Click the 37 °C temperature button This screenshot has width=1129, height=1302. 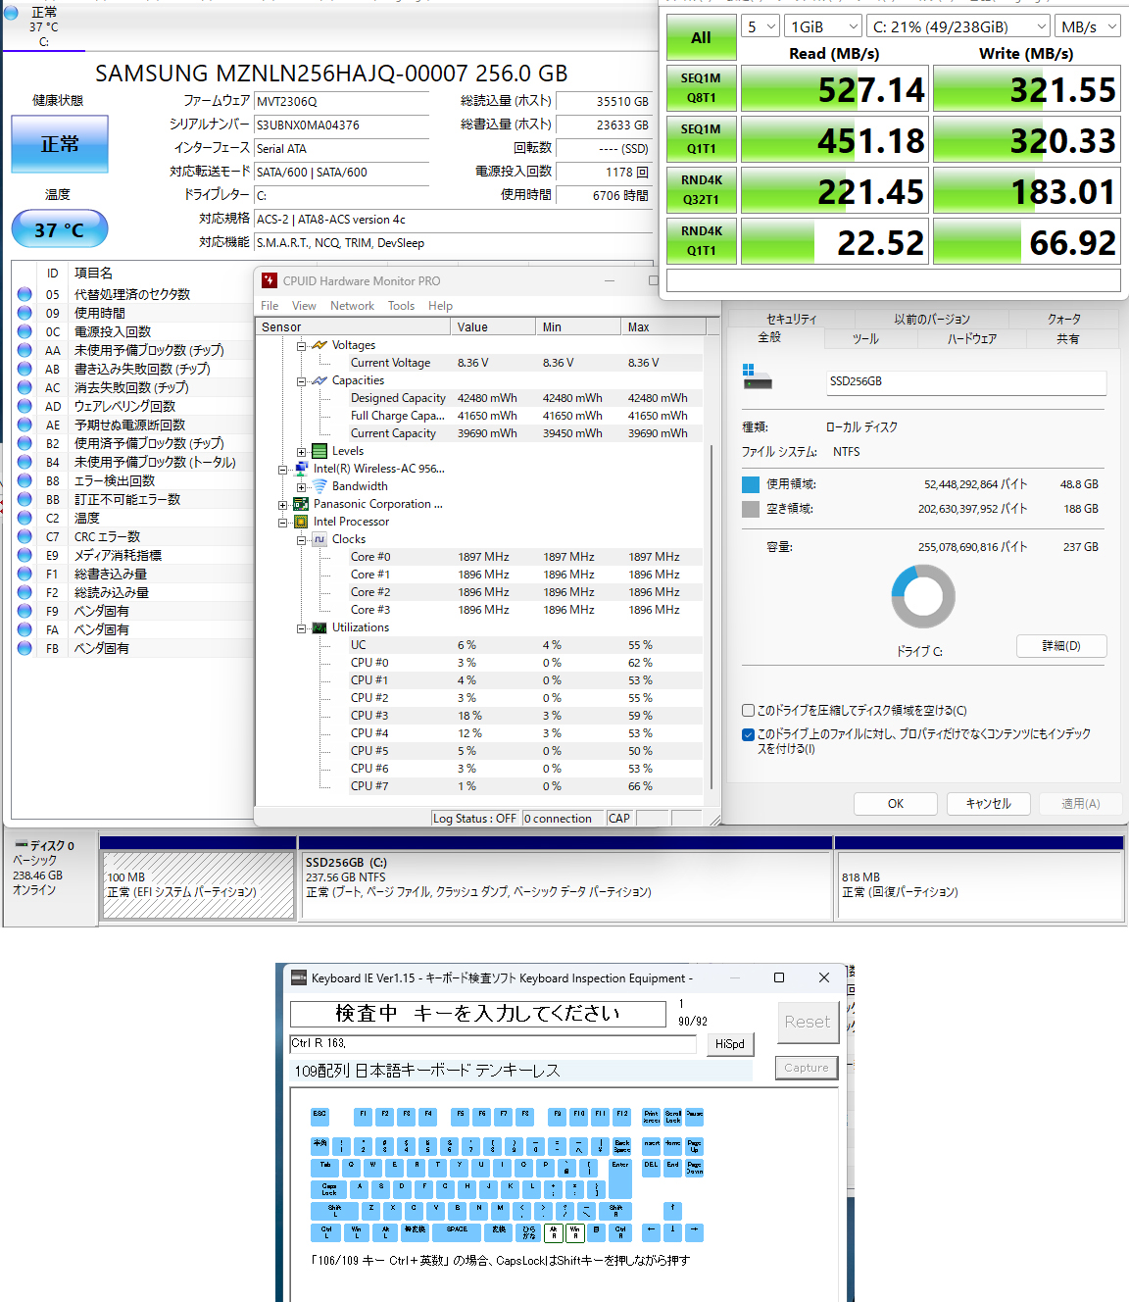60,229
